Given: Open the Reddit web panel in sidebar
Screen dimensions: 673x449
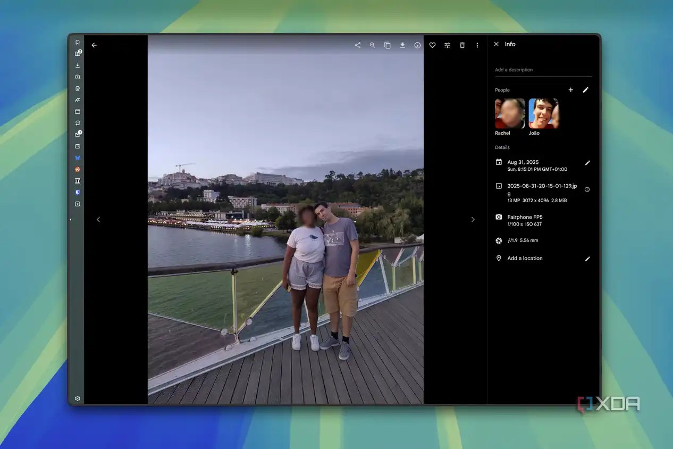Looking at the screenshot, I should pos(78,169).
